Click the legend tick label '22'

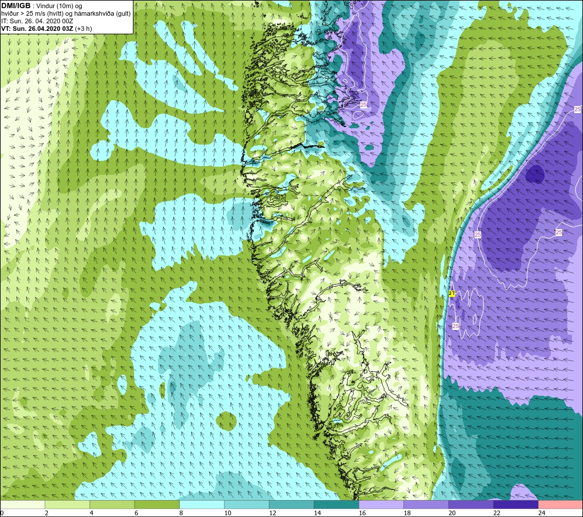(x=497, y=513)
